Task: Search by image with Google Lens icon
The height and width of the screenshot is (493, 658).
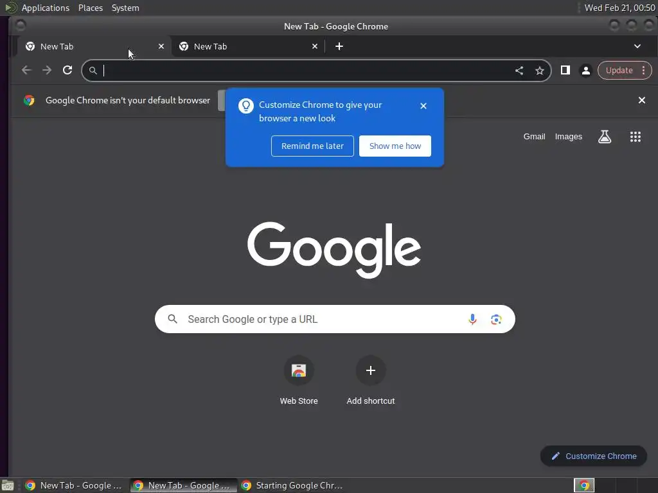Action: 496,320
